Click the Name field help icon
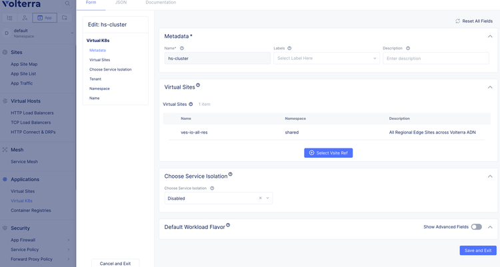 coord(182,49)
